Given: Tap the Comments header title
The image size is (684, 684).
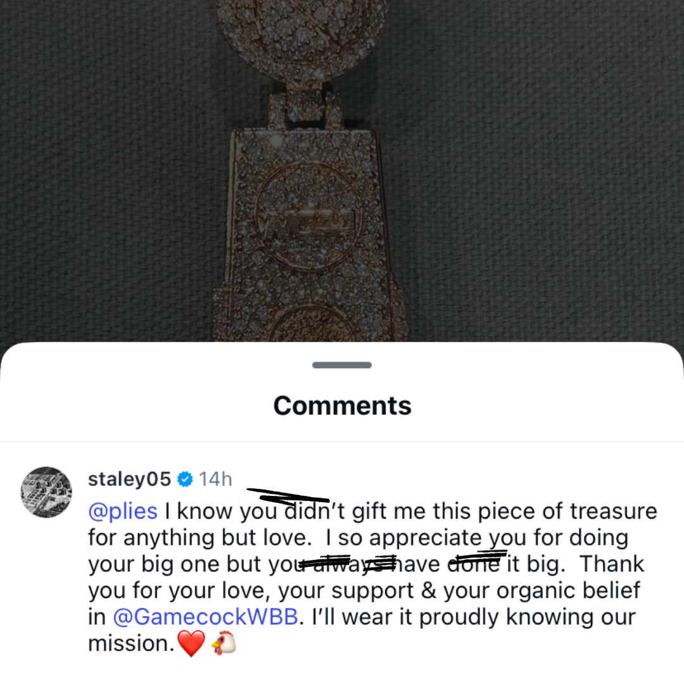Looking at the screenshot, I should pos(342,406).
